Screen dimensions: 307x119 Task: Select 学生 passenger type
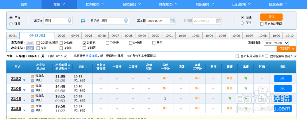click(x=243, y=23)
